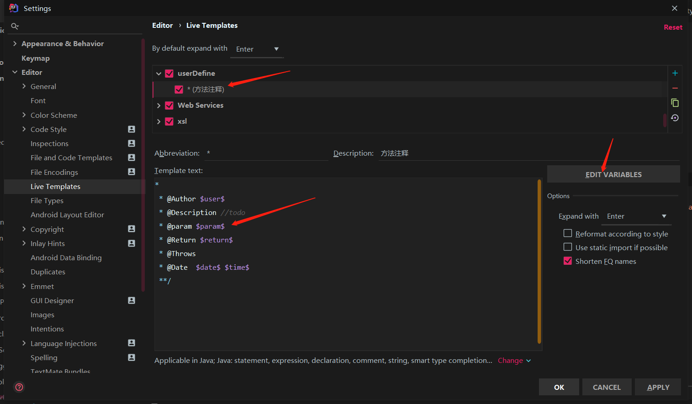Viewport: 692px width, 404px height.
Task: Click the profile icon beside Code Style
Action: [x=132, y=129]
